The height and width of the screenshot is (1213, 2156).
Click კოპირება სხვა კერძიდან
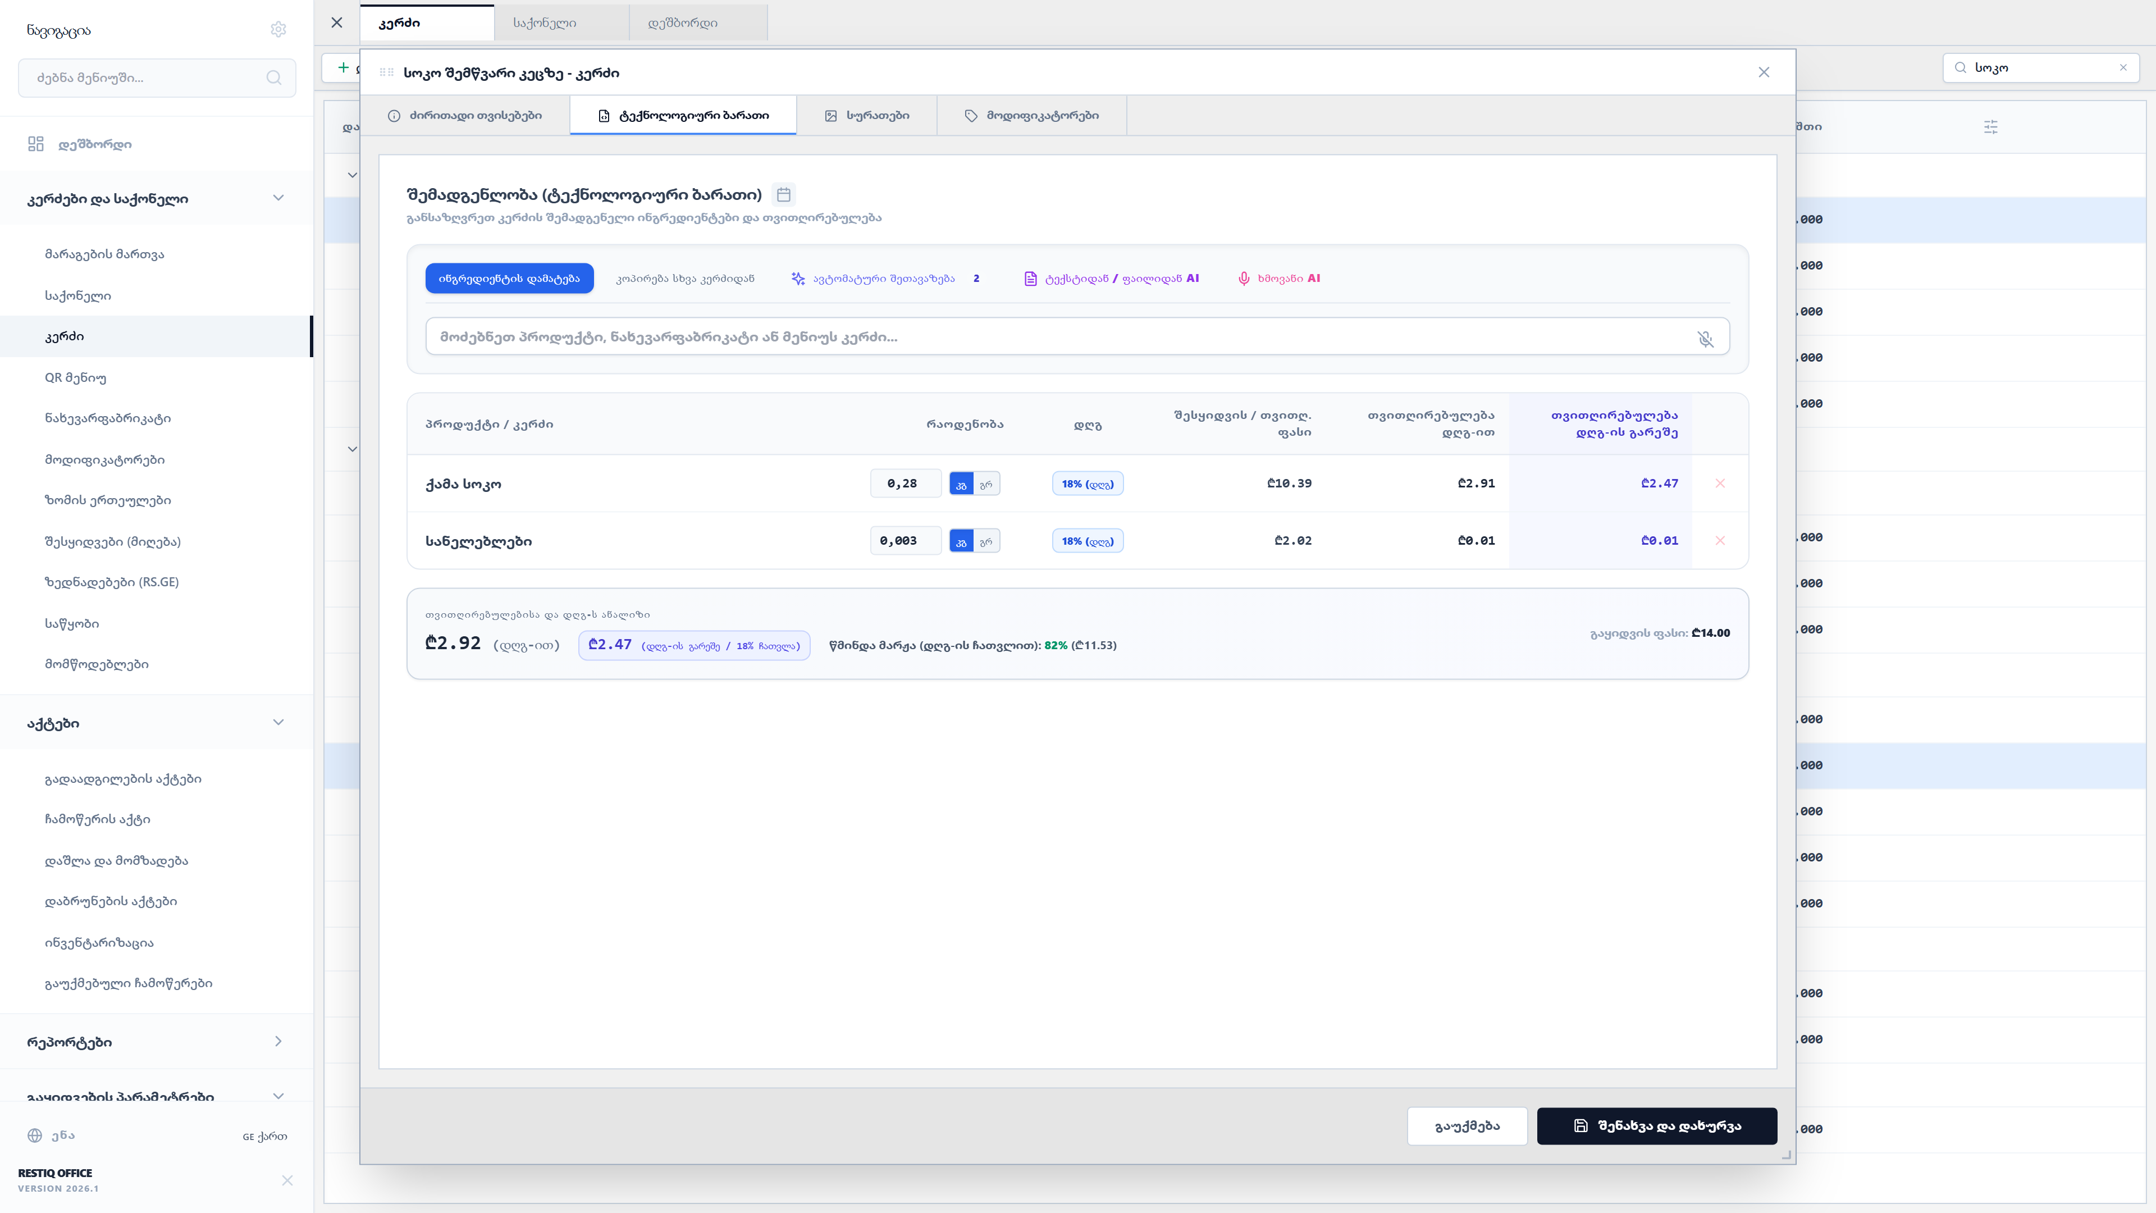point(686,279)
